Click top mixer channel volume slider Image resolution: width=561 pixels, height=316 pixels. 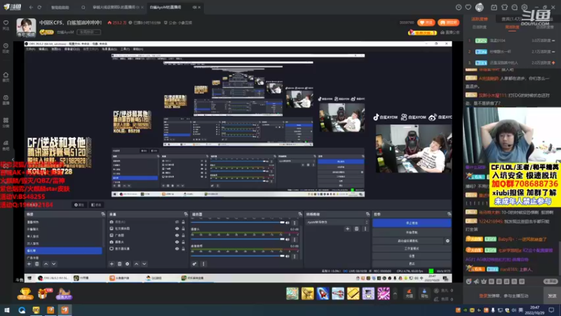238,223
